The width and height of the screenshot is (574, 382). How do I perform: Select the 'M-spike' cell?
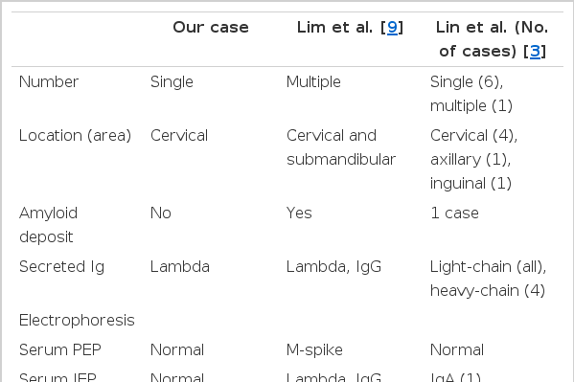314,349
